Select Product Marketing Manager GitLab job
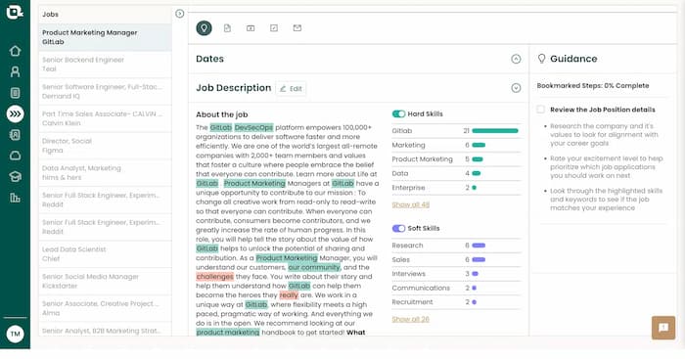The image size is (685, 359). [x=106, y=37]
